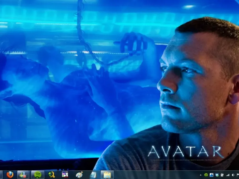Open Paint from the taskbar palette icon

click(79, 175)
